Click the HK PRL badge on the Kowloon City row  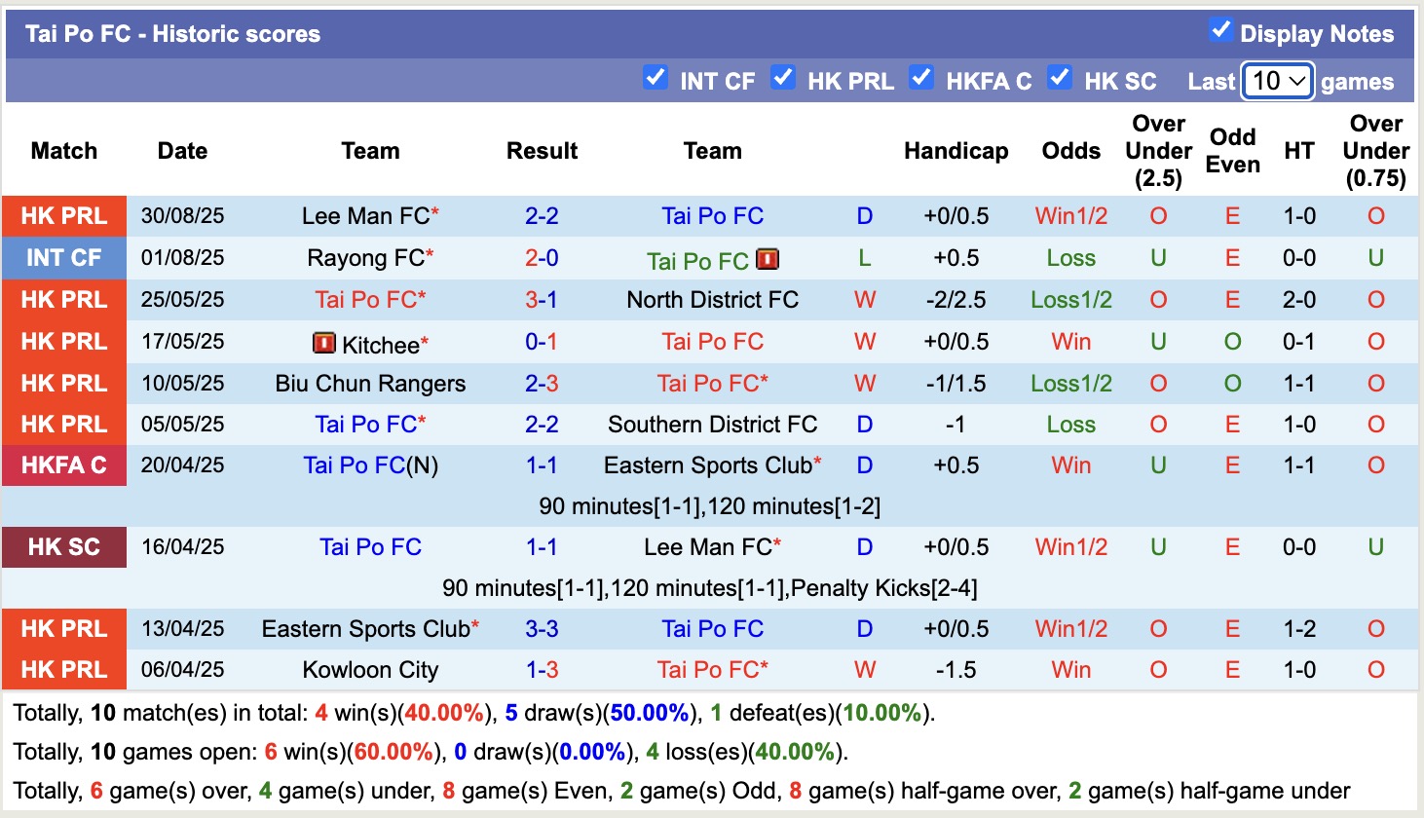tap(63, 670)
